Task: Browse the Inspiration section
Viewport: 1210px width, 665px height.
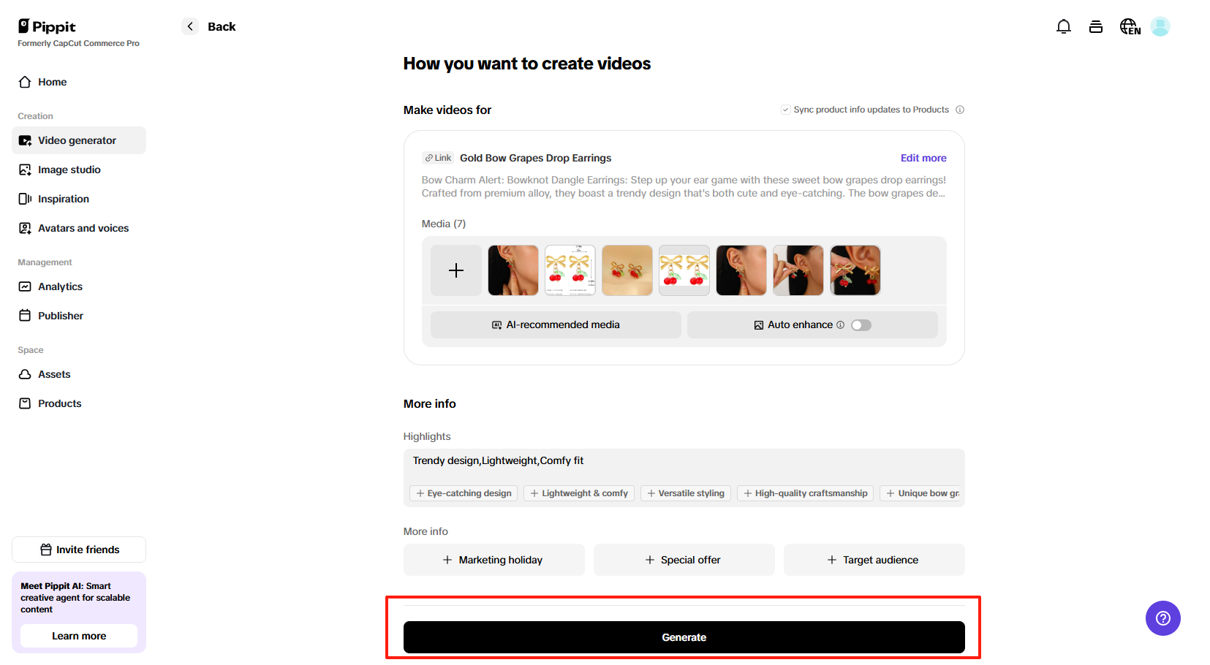Action: pyautogui.click(x=63, y=198)
